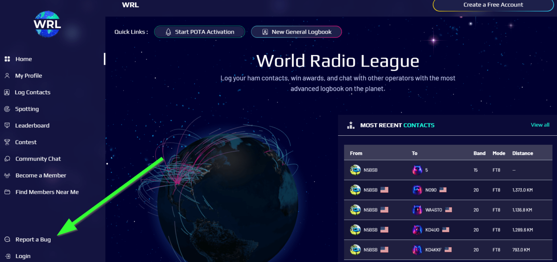This screenshot has width=557, height=262.
Task: Click Create a Free Account
Action: [493, 5]
